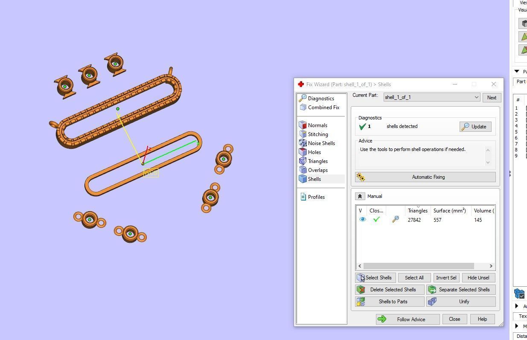Click the blue cubes checkmark icon in the right panel

pos(519,294)
